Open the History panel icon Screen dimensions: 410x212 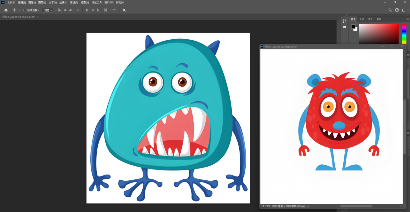345,21
